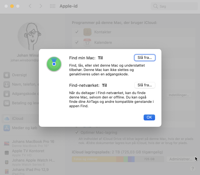This screenshot has width=200, height=175.
Task: Open Betaling og levering sidebar item
Action: coord(20,103)
